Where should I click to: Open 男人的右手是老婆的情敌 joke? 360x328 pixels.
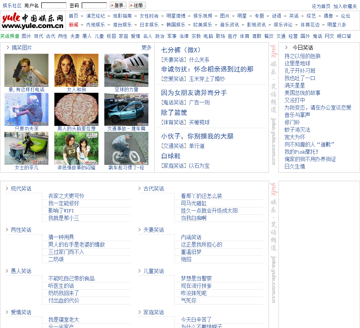point(76,244)
